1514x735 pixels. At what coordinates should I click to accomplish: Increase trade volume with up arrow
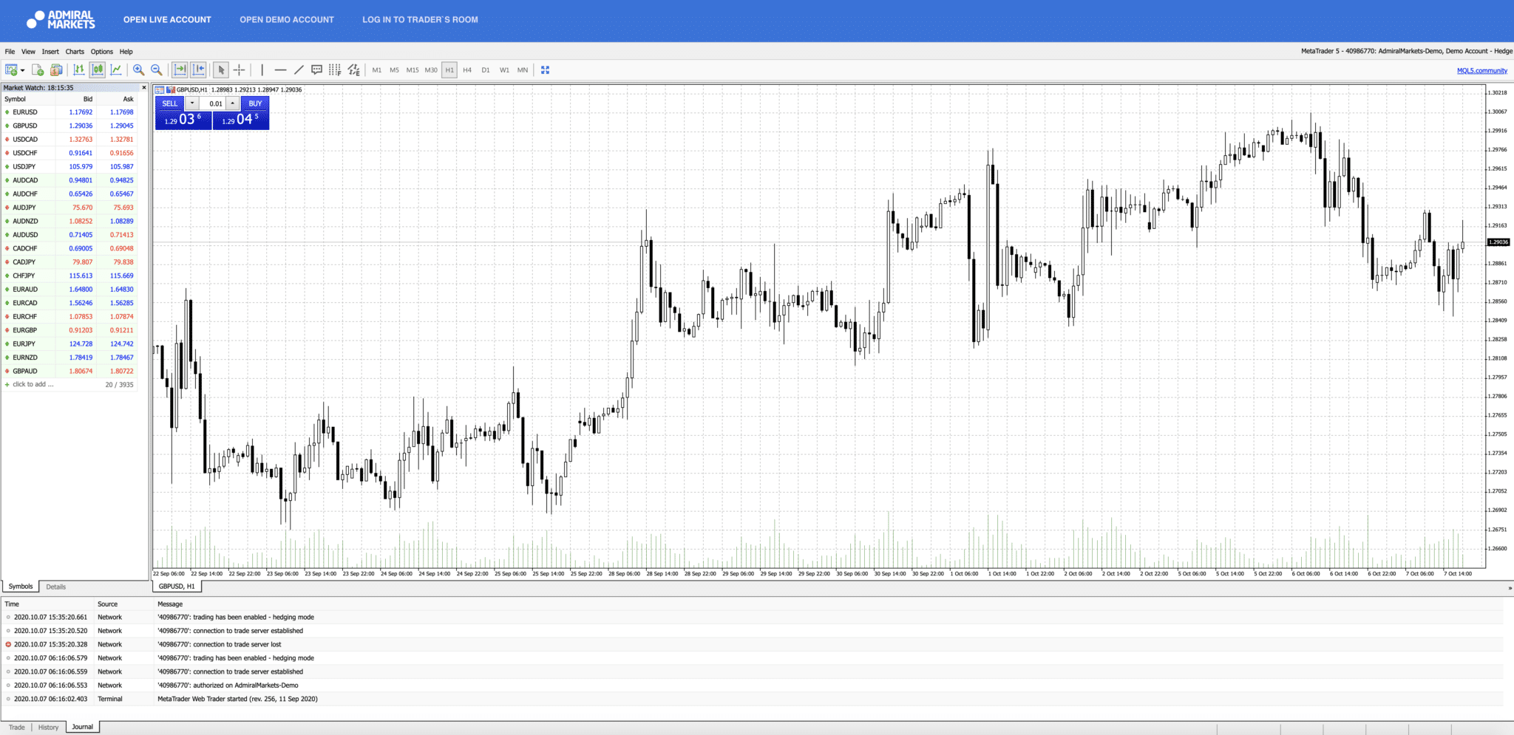pyautogui.click(x=232, y=103)
